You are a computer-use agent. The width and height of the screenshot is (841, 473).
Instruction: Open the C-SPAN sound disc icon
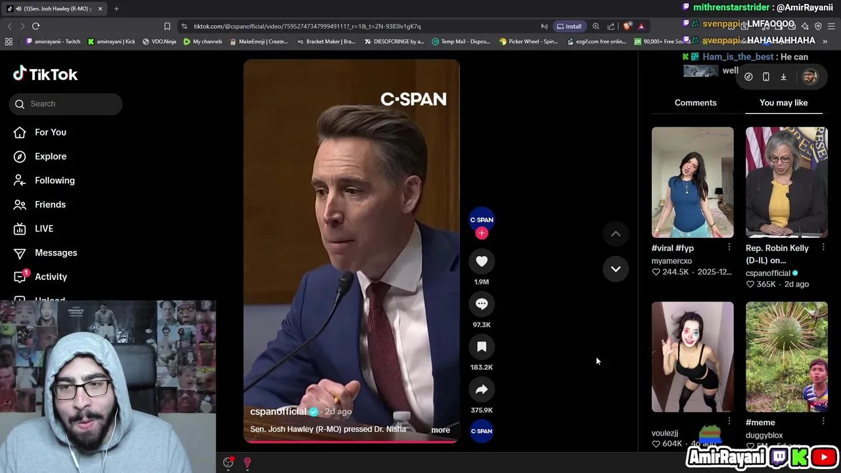(482, 431)
